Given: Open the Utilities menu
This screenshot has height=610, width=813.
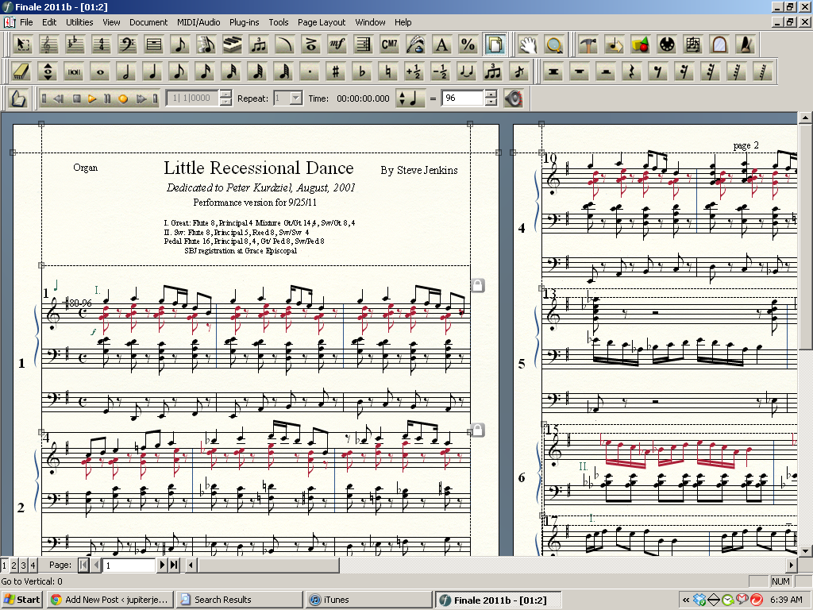Looking at the screenshot, I should [x=79, y=22].
